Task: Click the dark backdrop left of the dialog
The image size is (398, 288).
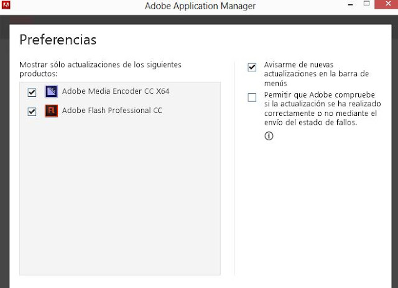Action: click(4, 155)
